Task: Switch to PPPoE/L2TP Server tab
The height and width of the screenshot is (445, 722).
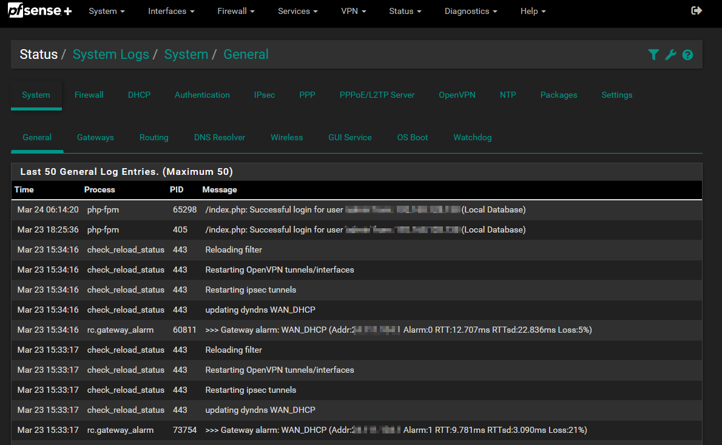Action: tap(377, 95)
